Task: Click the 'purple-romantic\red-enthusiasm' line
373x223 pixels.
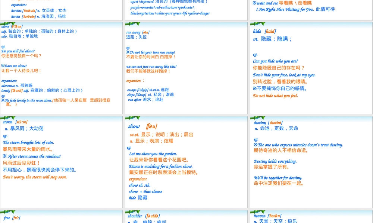Action: point(163,7)
